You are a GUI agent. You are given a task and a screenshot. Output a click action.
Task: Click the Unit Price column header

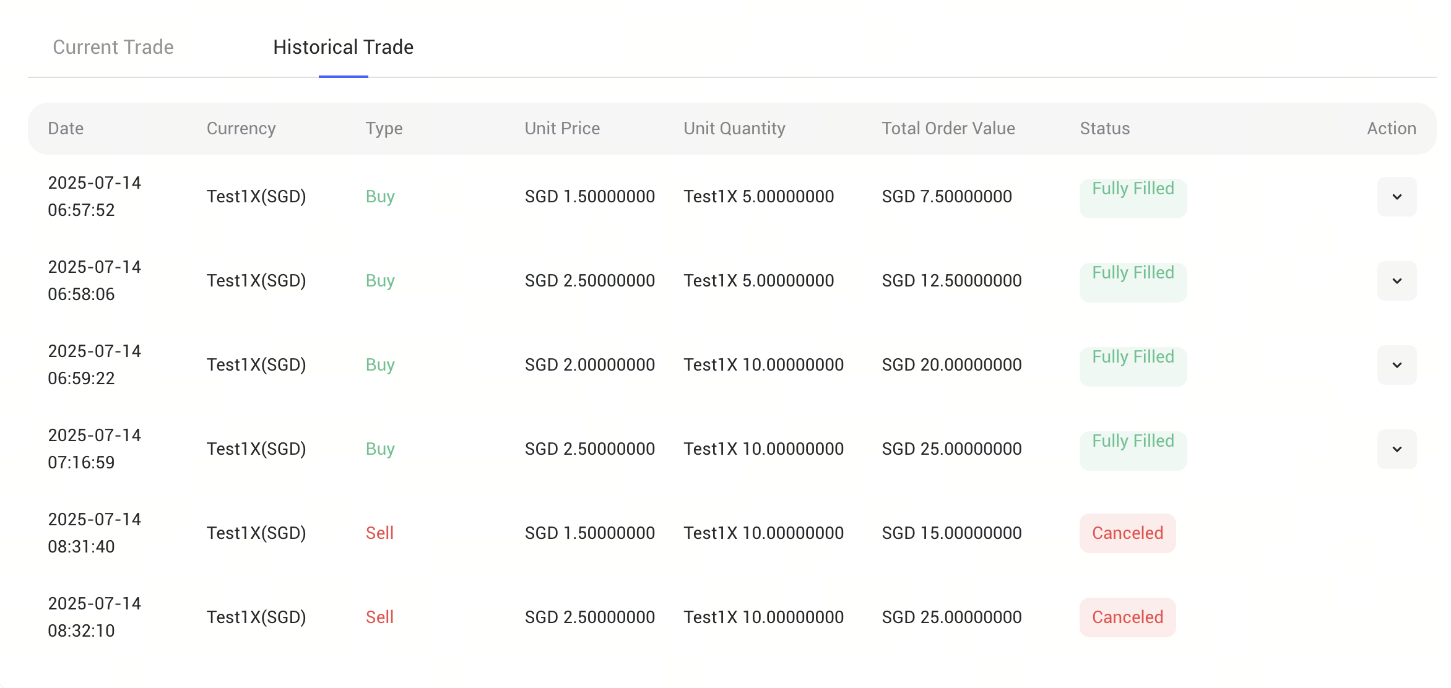pyautogui.click(x=562, y=128)
